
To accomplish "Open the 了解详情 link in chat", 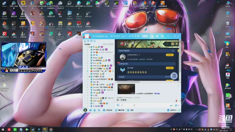I will (157, 94).
